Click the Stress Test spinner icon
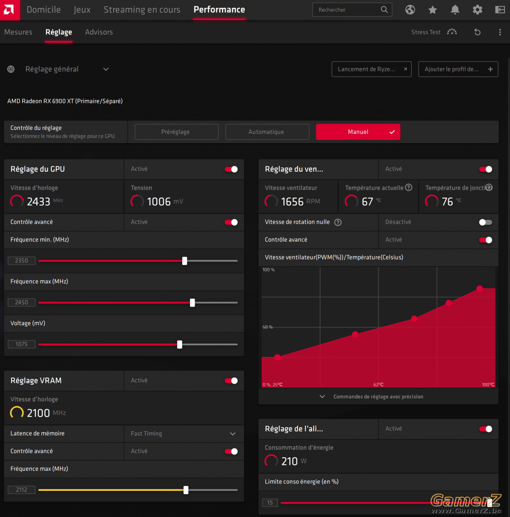510x517 pixels. pyautogui.click(x=452, y=32)
